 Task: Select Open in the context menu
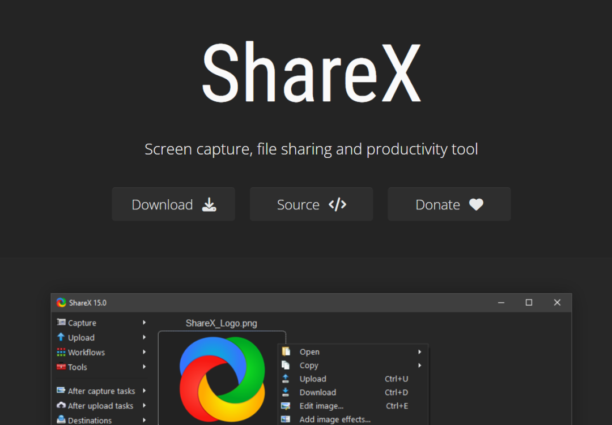pyautogui.click(x=353, y=351)
